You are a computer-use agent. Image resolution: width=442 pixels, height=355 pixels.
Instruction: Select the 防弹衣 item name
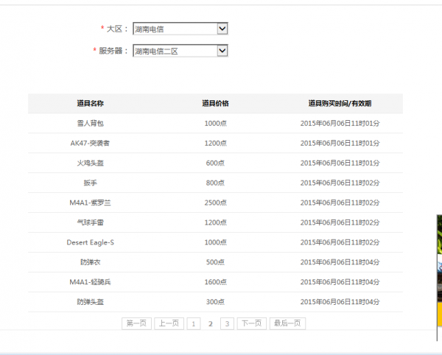[90, 262]
